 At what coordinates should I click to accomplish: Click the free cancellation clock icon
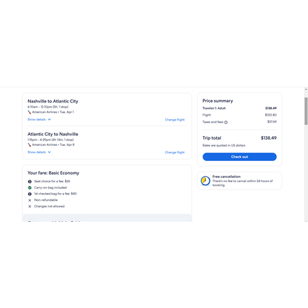pos(205,181)
